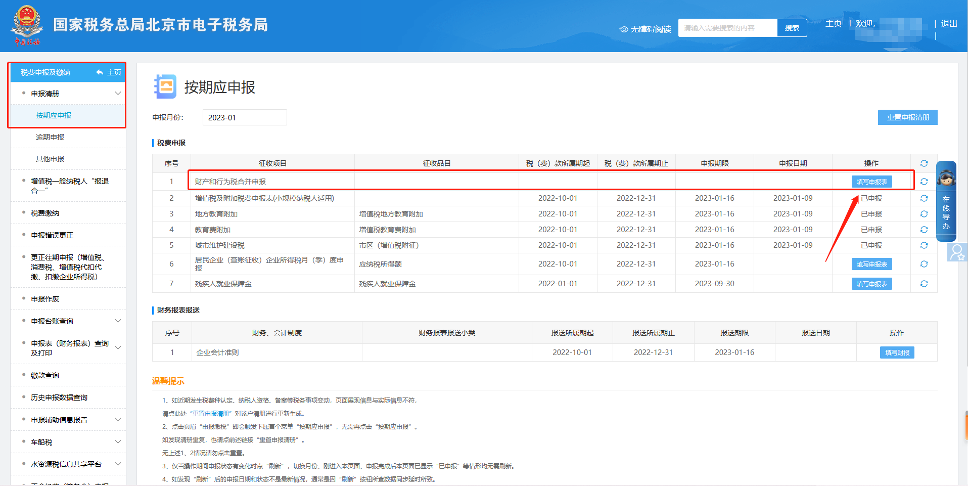Refresh the 增值税及附加税费申报表 row status
The height and width of the screenshot is (486, 968).
(x=924, y=198)
